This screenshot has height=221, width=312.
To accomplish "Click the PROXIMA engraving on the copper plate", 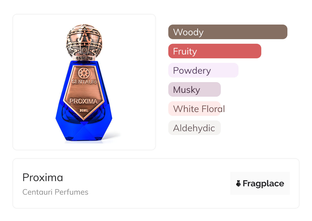I will (84, 101).
